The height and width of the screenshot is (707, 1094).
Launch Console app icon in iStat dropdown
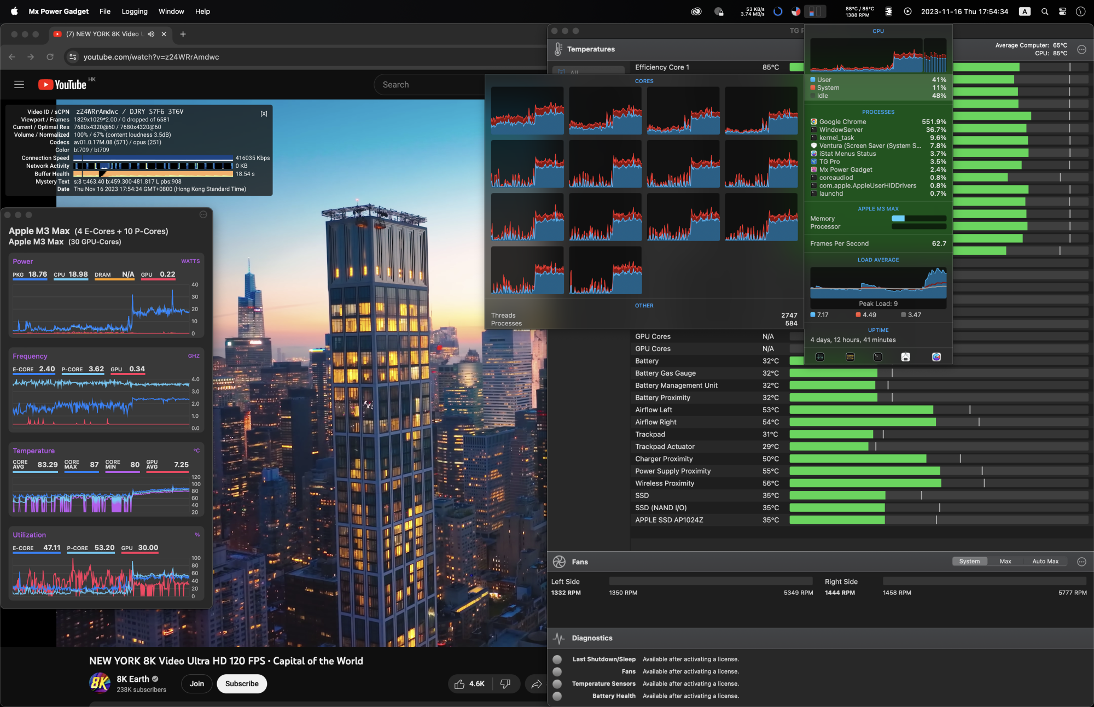click(850, 357)
